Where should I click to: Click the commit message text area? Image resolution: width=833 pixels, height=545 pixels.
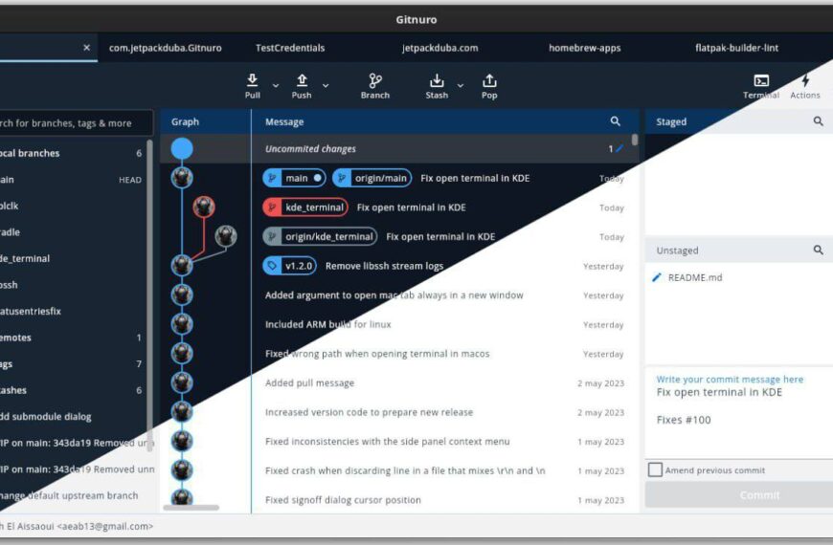pos(739,413)
